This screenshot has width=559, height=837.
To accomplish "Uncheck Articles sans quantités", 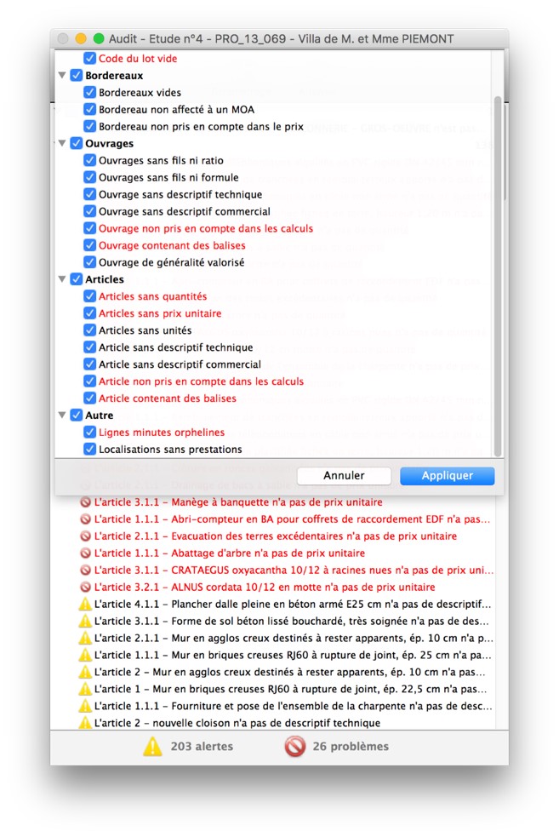I will pos(89,296).
